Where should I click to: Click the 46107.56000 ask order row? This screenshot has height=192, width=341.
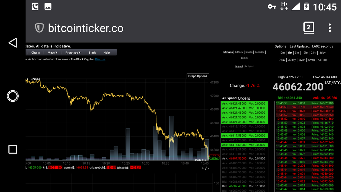pos(244,158)
